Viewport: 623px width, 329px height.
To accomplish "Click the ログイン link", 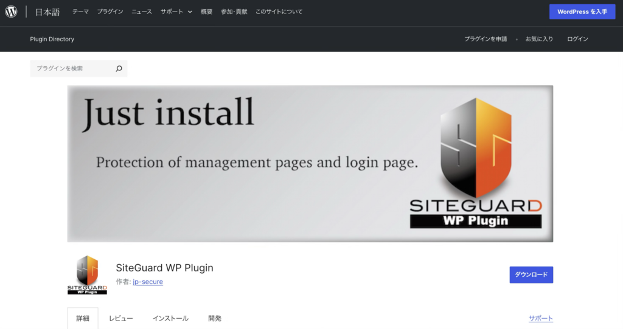I will (x=577, y=39).
